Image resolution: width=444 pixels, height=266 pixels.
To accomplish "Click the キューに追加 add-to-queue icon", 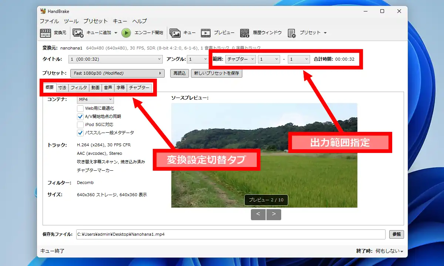I will (78, 33).
